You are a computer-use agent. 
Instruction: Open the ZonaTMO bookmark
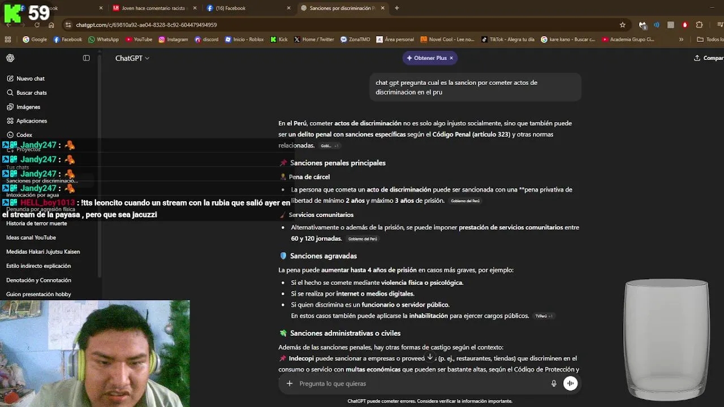pyautogui.click(x=355, y=40)
